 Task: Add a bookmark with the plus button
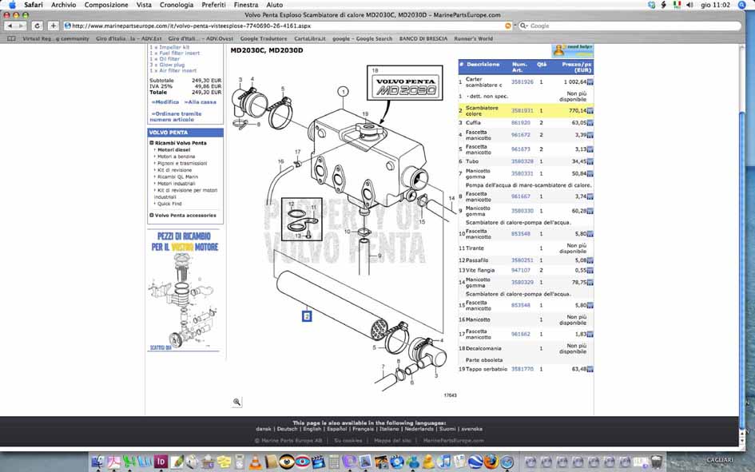(53, 26)
